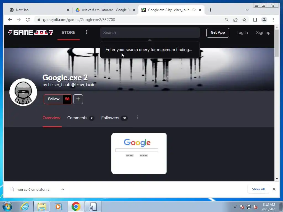This screenshot has height=212, width=283.
Task: Click the padlock site info icon
Action: (x=38, y=20)
